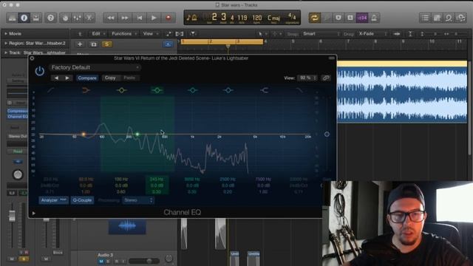The image size is (473, 266).
Task: Click the left channel strip volume fader
Action: [x=12, y=216]
